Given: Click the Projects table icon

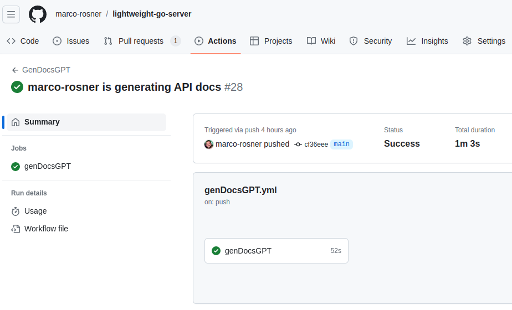Looking at the screenshot, I should point(254,41).
